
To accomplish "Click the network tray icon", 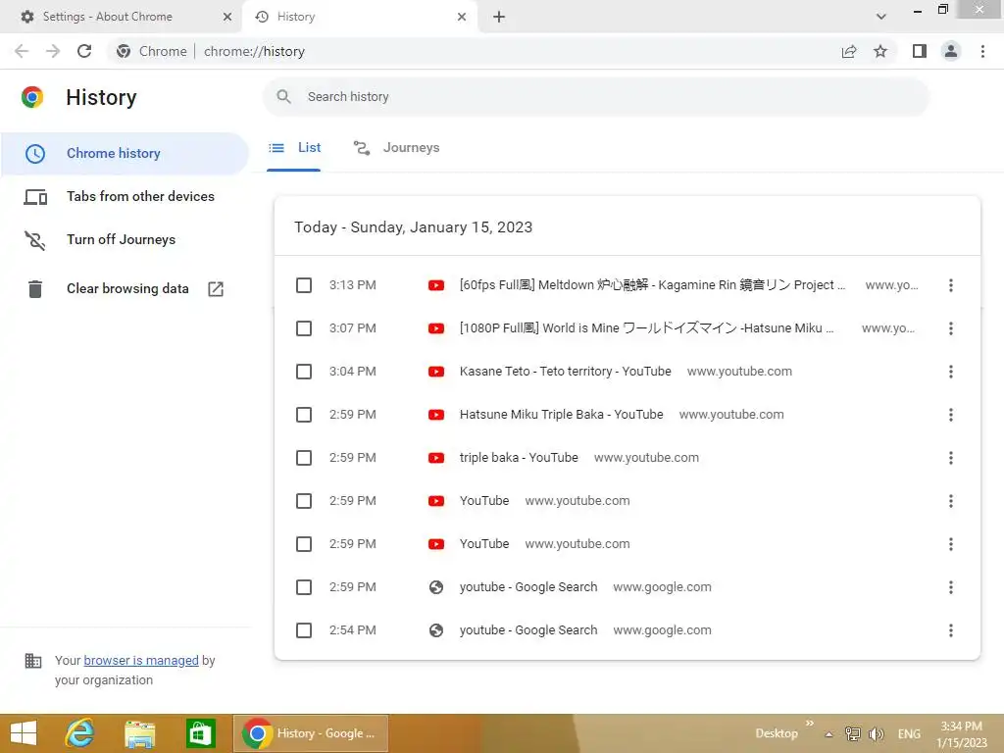I will [853, 734].
